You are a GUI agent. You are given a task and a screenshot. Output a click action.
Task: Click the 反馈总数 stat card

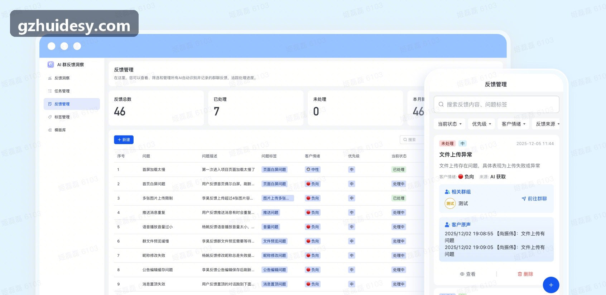156,108
